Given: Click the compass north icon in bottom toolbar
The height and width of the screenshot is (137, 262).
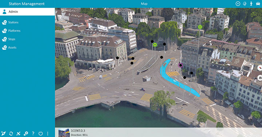Looking at the screenshot, I should pos(3,133).
